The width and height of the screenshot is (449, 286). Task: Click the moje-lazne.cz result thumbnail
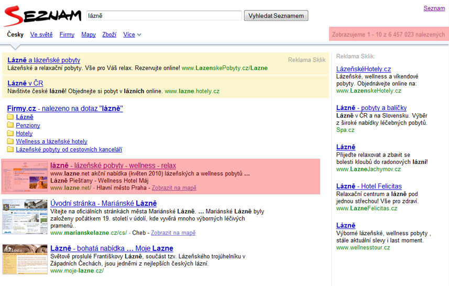(25, 259)
